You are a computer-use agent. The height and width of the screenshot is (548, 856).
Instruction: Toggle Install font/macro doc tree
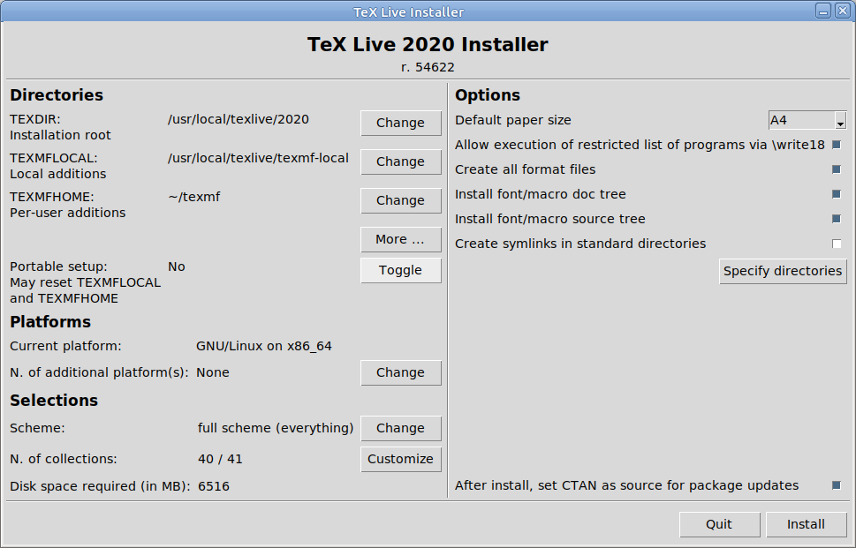click(837, 194)
